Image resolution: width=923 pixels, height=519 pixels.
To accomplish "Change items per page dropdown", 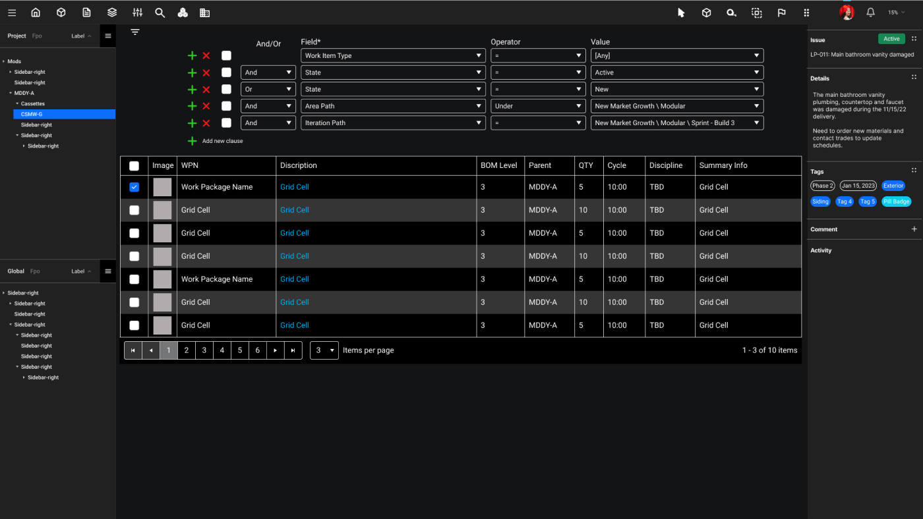I will (324, 350).
